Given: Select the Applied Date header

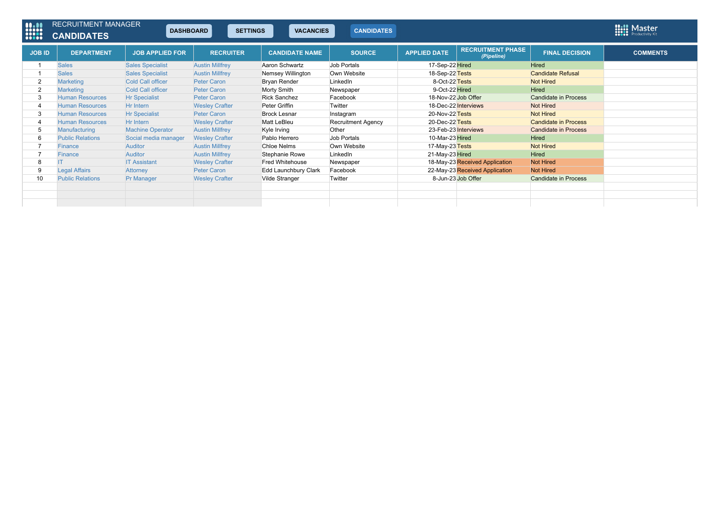Looking at the screenshot, I should (x=427, y=53).
